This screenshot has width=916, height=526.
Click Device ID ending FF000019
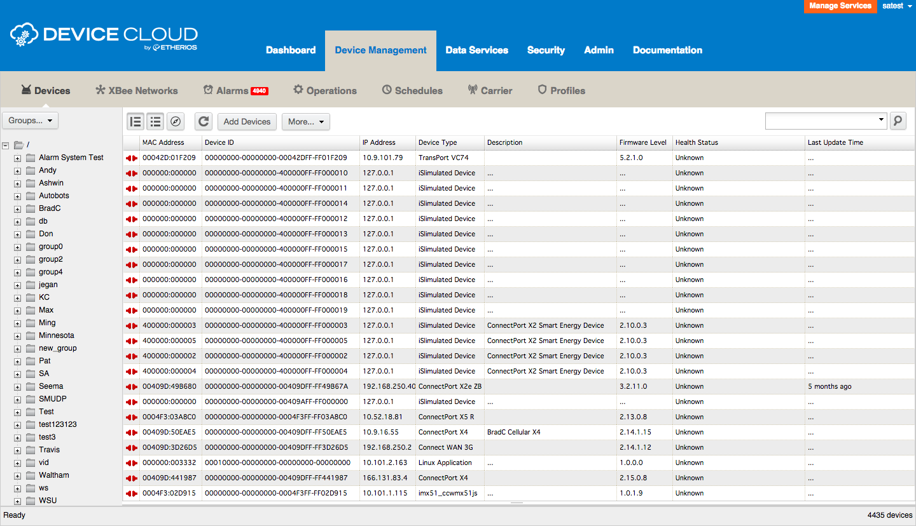[x=276, y=310]
